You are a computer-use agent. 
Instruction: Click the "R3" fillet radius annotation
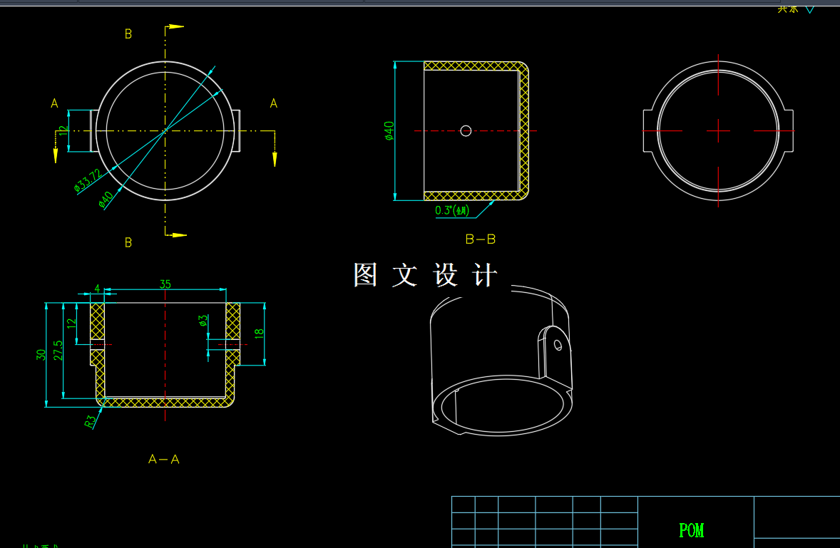(x=91, y=422)
